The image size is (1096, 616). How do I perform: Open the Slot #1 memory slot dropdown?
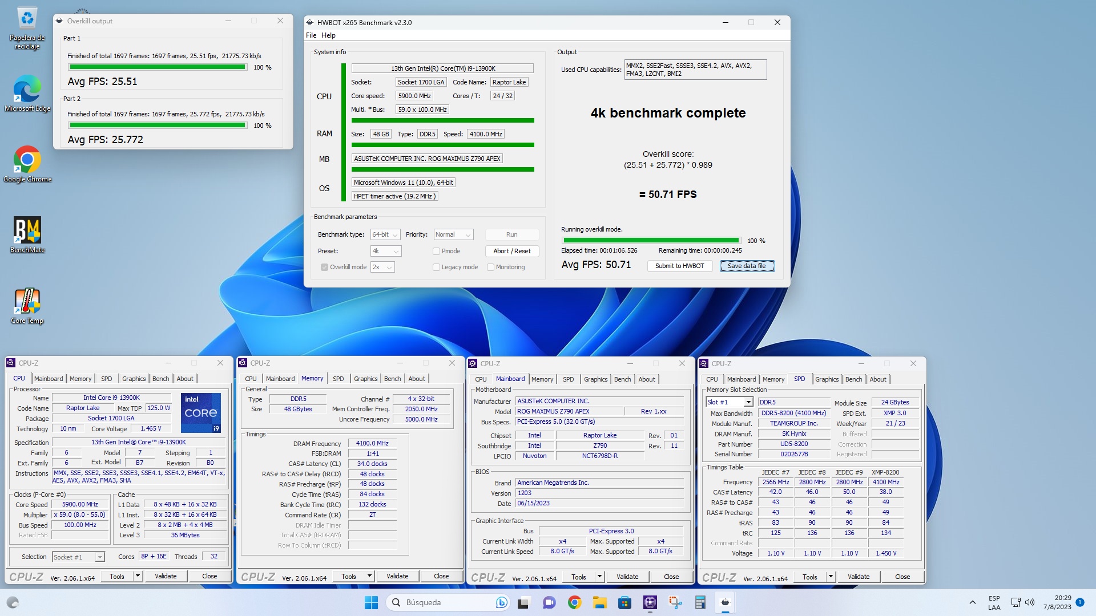pos(730,402)
